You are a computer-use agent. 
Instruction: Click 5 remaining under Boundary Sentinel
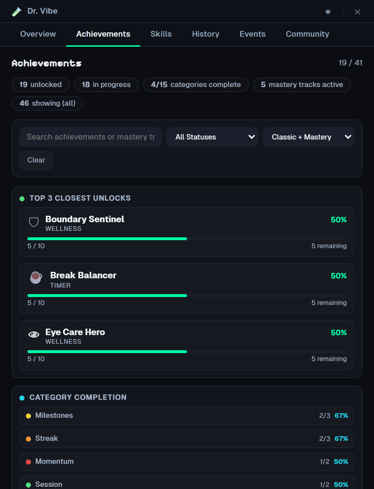(x=329, y=246)
